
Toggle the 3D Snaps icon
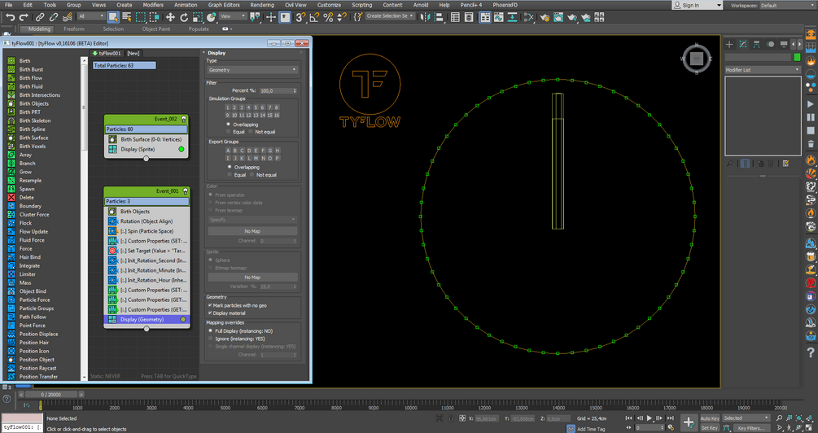pos(300,17)
